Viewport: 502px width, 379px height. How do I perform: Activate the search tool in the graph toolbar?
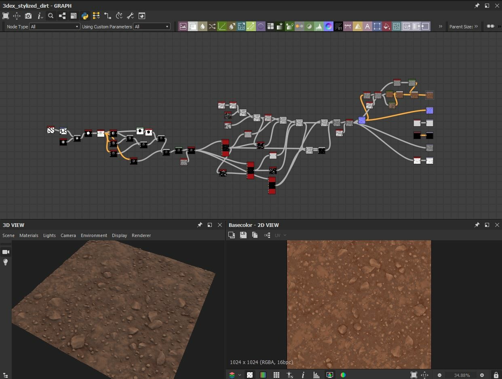(50, 16)
